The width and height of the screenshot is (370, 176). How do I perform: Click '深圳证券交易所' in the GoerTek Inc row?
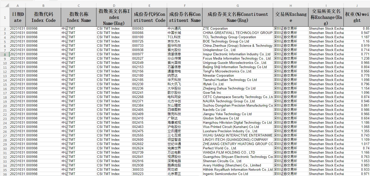click(x=291, y=93)
